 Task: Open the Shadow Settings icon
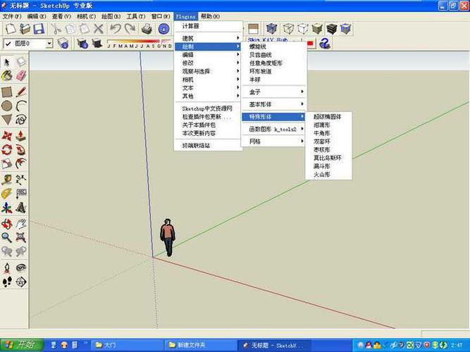tap(82, 44)
